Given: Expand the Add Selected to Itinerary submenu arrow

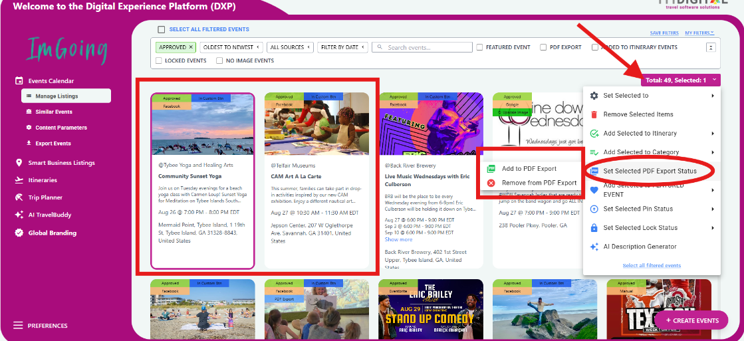Looking at the screenshot, I should pos(713,133).
